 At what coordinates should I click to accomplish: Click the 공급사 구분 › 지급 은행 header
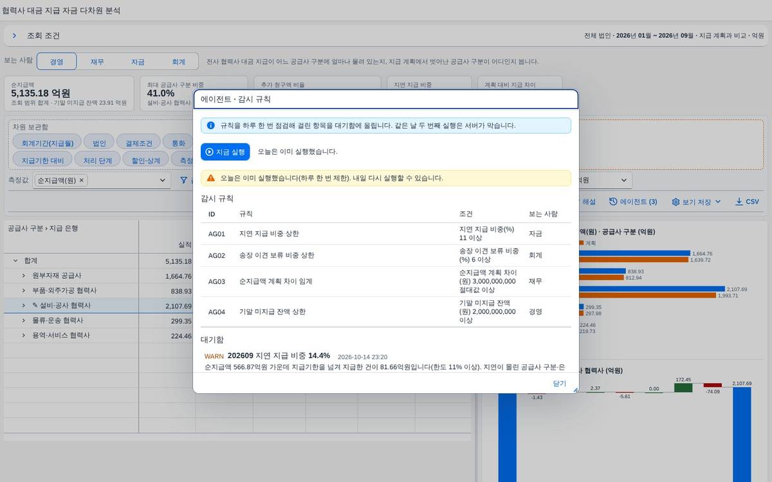point(42,228)
